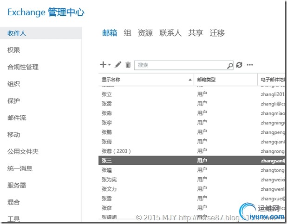Select the mailbox row with address zhangmiao
This screenshot has height=224, width=287.
[x=192, y=113]
